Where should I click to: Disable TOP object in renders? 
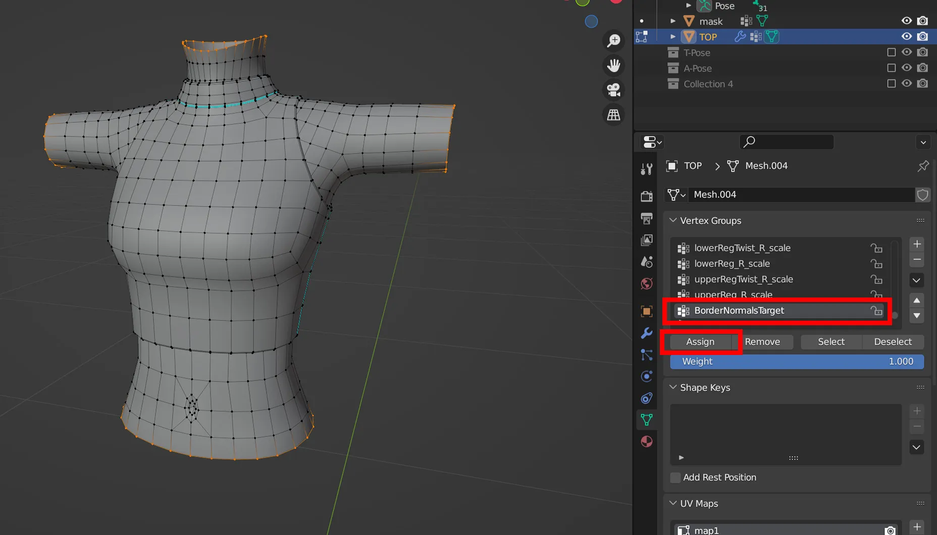(x=922, y=37)
